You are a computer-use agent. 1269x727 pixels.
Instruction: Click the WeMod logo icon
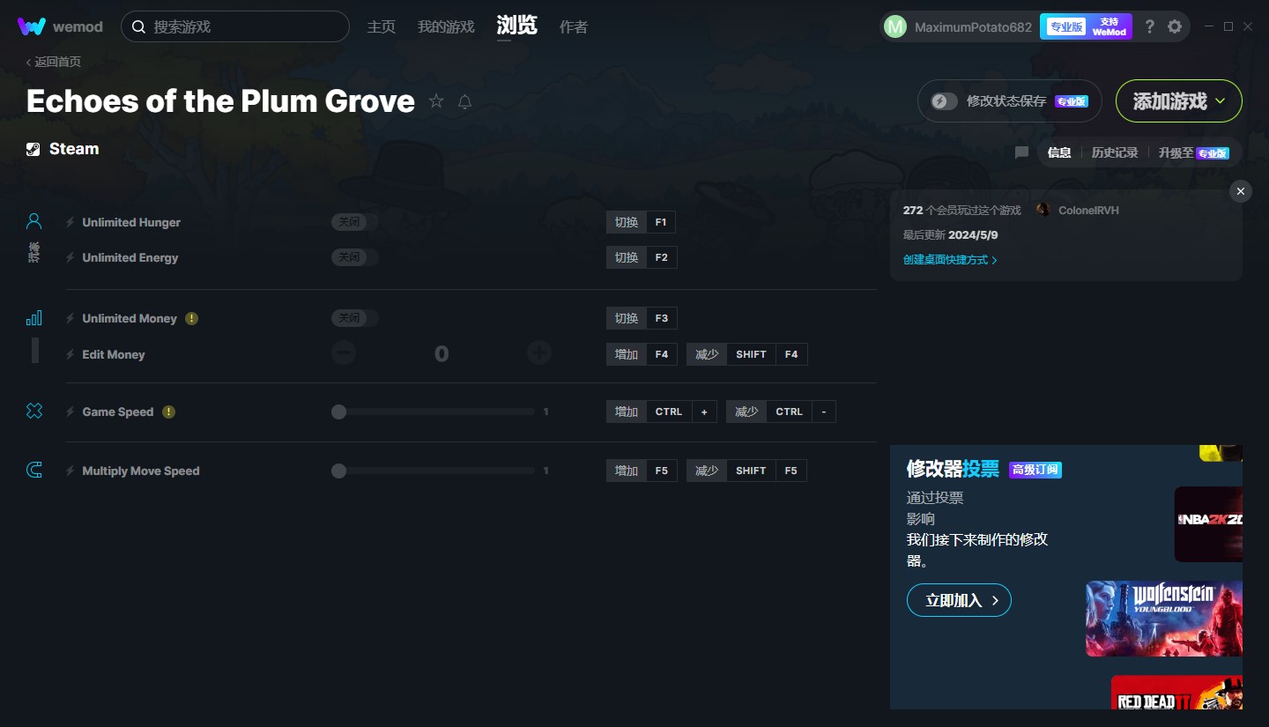pos(31,26)
